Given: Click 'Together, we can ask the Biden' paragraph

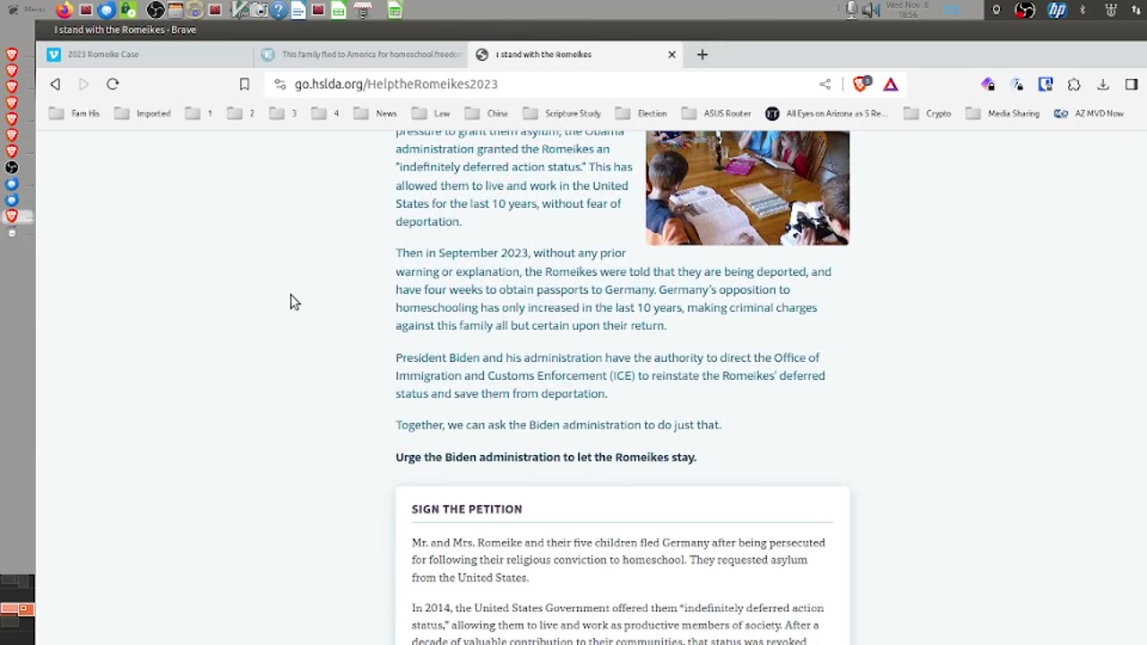Looking at the screenshot, I should coord(558,425).
